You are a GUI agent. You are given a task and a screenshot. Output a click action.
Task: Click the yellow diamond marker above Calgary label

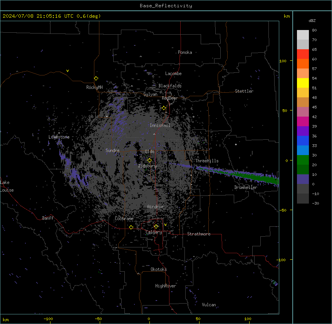[156, 227]
